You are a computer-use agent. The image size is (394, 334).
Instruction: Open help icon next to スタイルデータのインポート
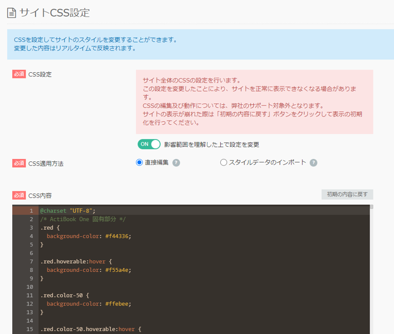(x=313, y=163)
